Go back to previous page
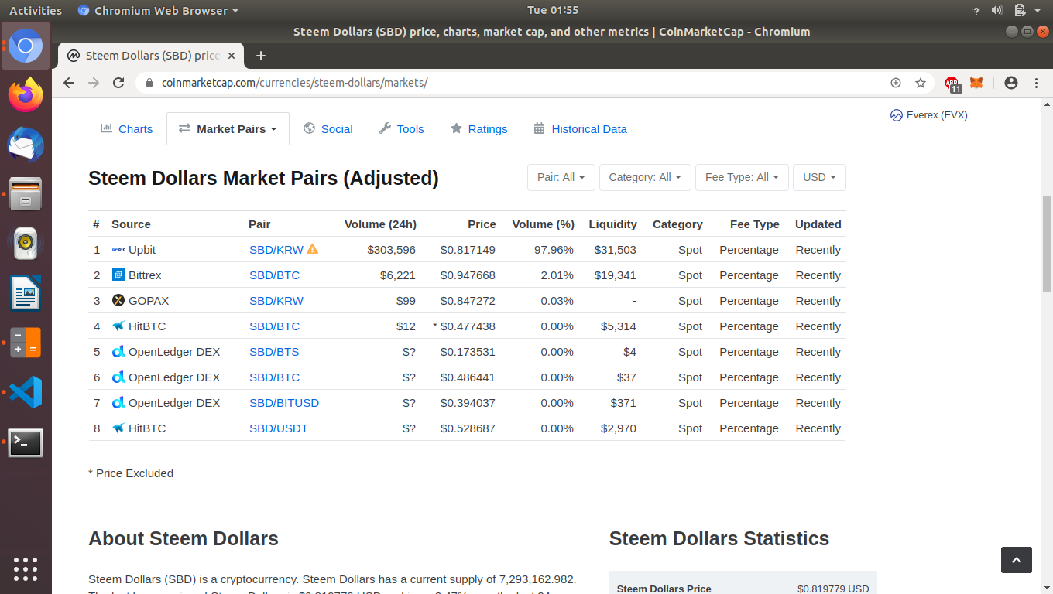 click(69, 83)
